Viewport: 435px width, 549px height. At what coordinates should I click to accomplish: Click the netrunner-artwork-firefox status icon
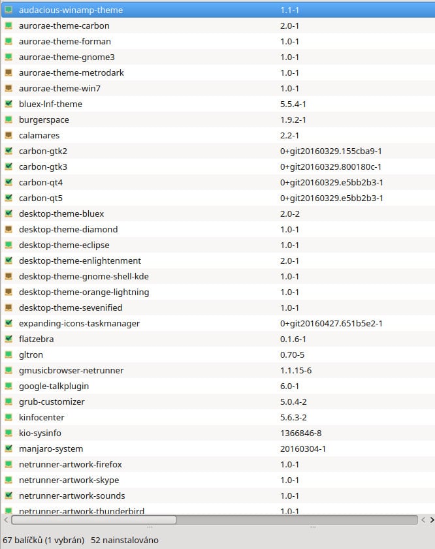(8, 464)
